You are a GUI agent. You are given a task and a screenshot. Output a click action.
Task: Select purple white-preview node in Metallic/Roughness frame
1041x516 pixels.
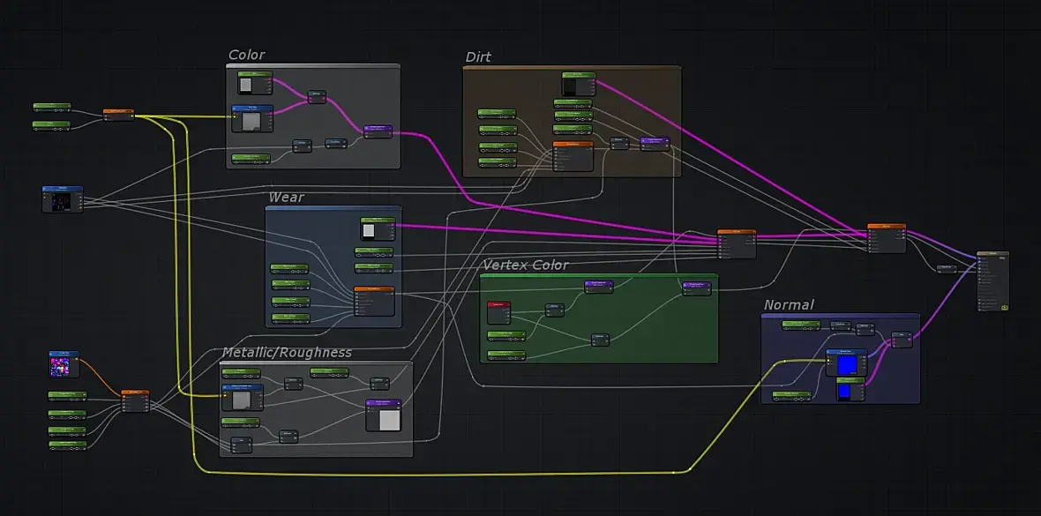(384, 415)
